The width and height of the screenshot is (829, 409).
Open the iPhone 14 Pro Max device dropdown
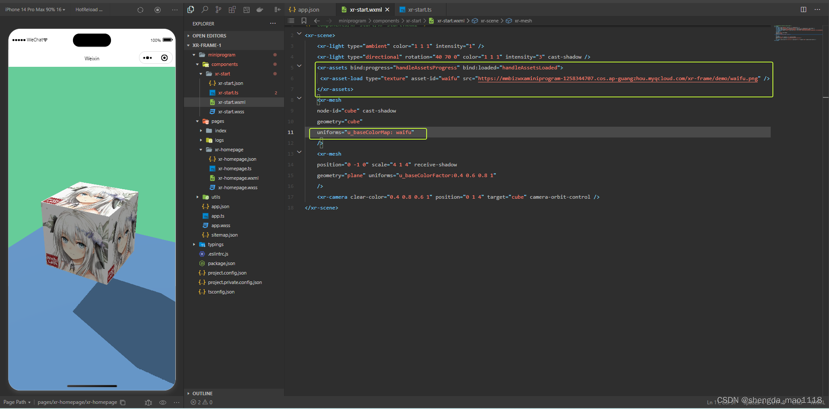[x=35, y=9]
